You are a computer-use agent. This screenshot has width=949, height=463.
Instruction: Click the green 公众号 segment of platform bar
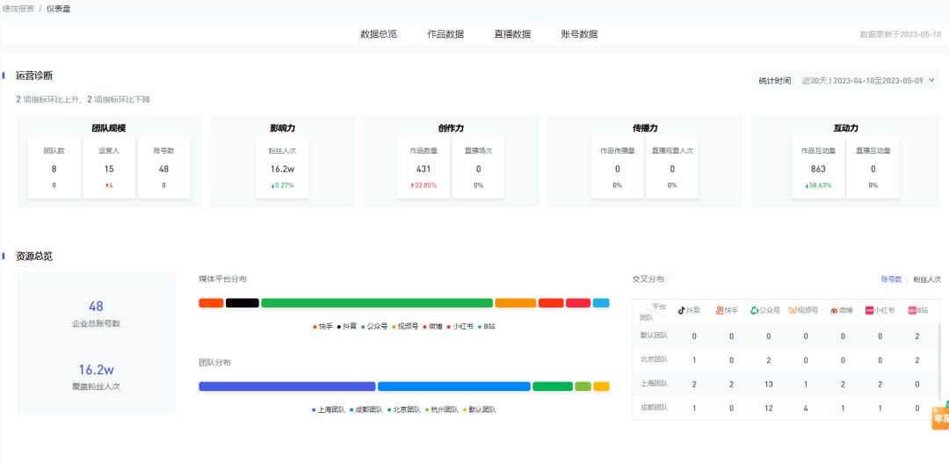pyautogui.click(x=377, y=302)
